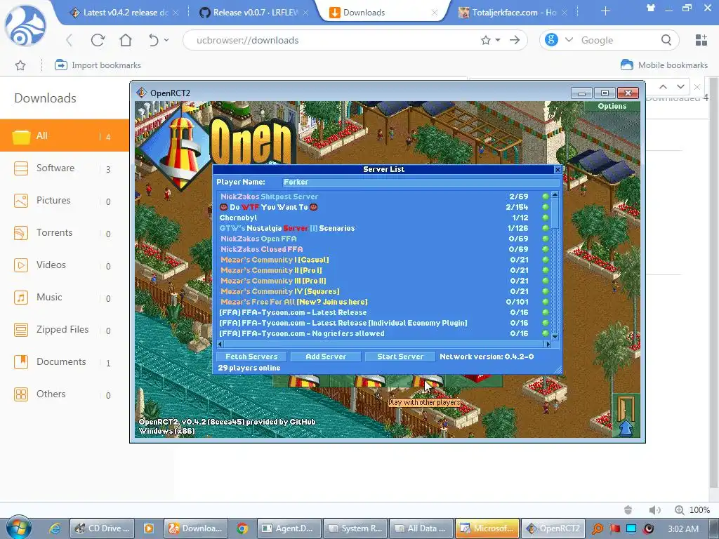Select Others downloads category
This screenshot has width=719, height=539.
point(65,394)
